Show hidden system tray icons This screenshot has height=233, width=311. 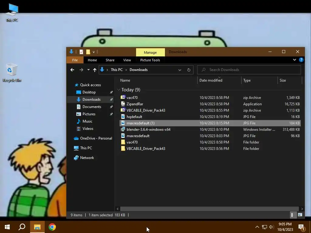pyautogui.click(x=257, y=227)
